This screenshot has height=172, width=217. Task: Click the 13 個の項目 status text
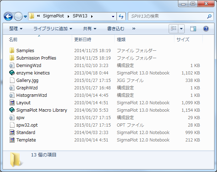tap(44, 155)
